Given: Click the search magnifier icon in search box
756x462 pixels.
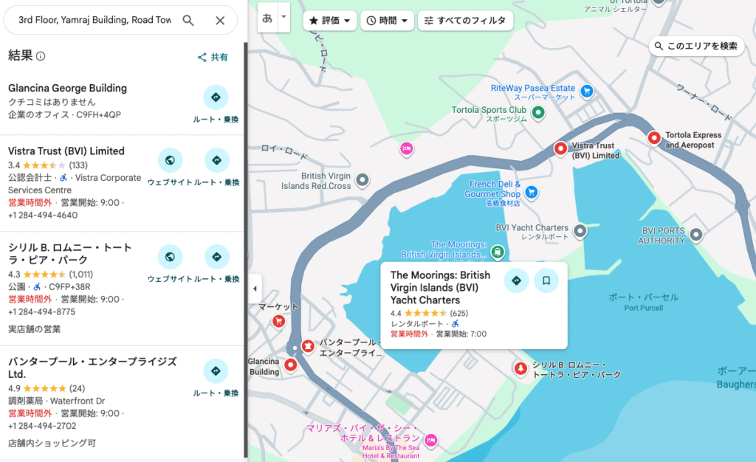Looking at the screenshot, I should click(188, 21).
